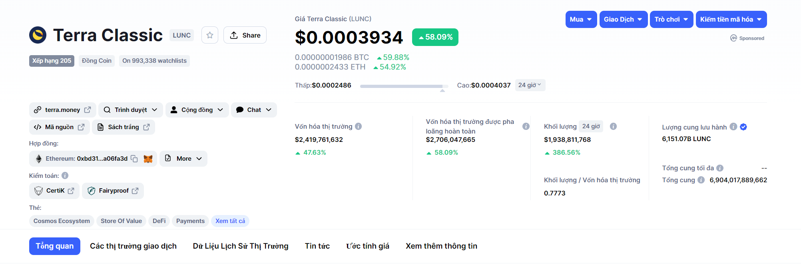
Task: Expand the Mua dropdown
Action: [x=581, y=19]
